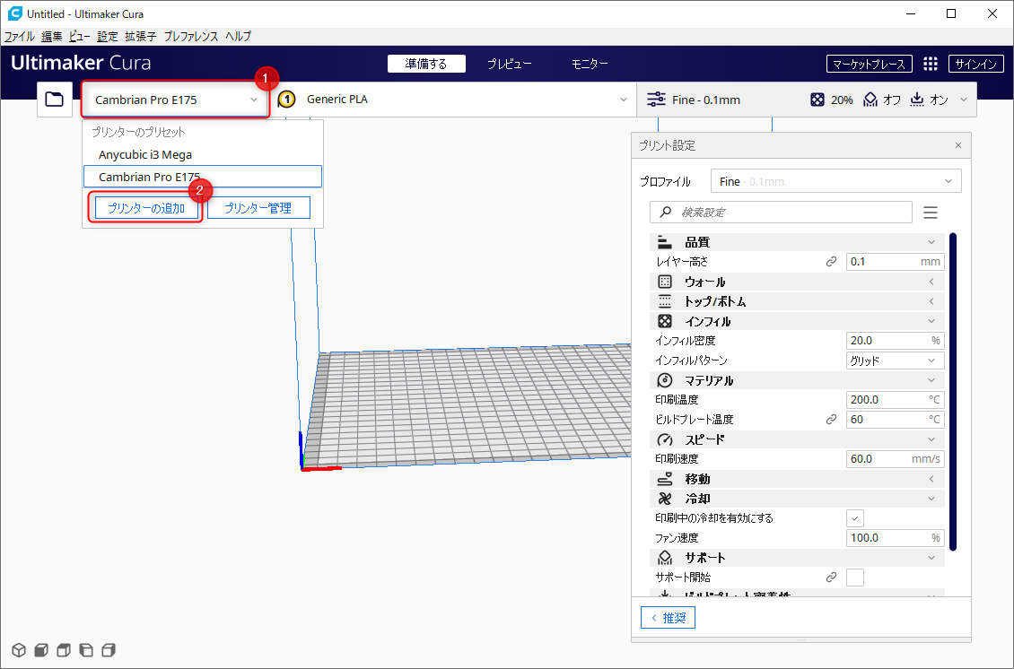1014x669 pixels.
Task: Click the 推奨 button
Action: coord(668,617)
